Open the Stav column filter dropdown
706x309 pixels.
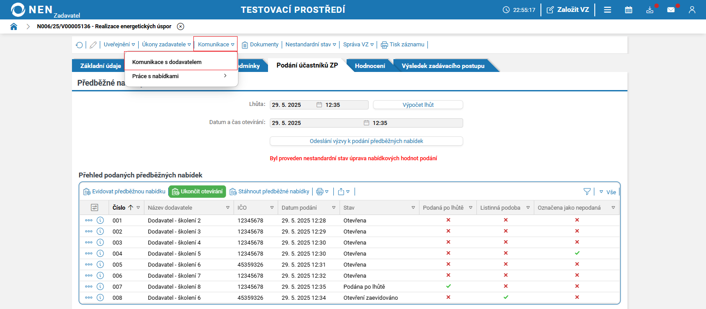(413, 207)
